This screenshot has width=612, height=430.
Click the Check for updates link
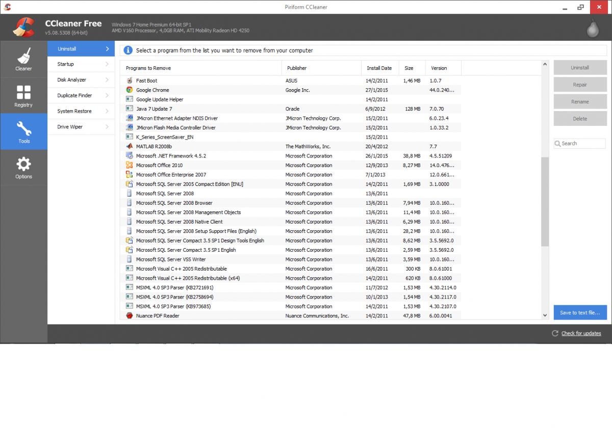click(581, 333)
